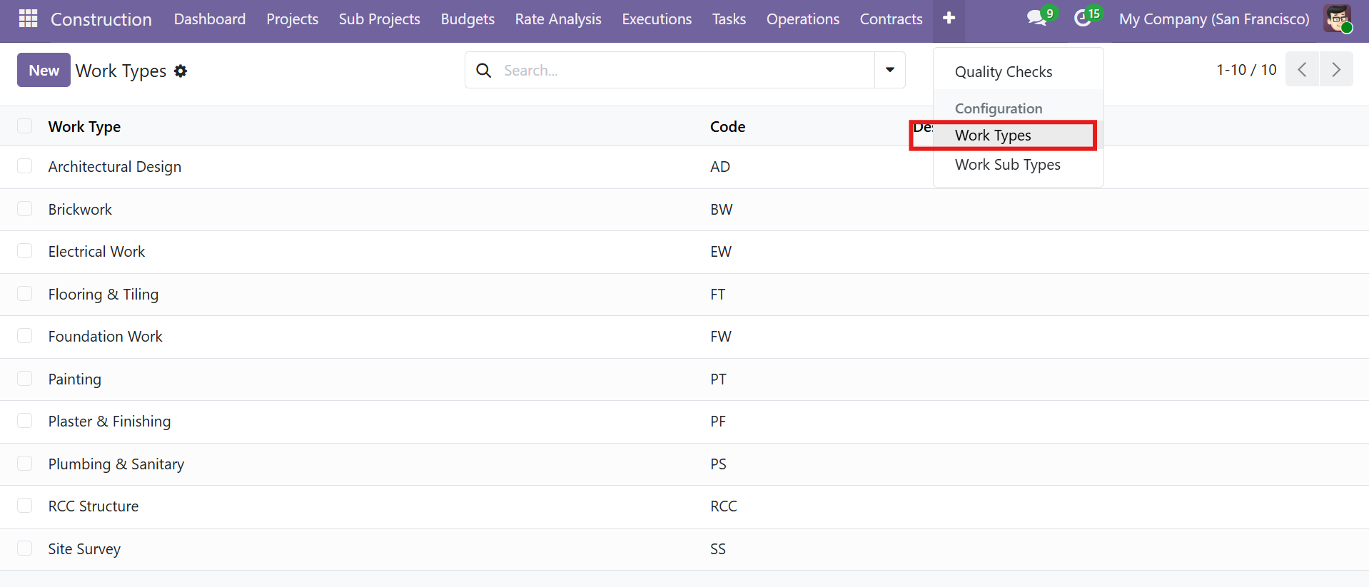Go to next page arrow
The image size is (1369, 587).
tap(1336, 70)
